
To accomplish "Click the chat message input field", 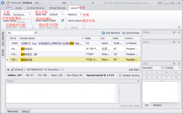I will (x=63, y=106).
